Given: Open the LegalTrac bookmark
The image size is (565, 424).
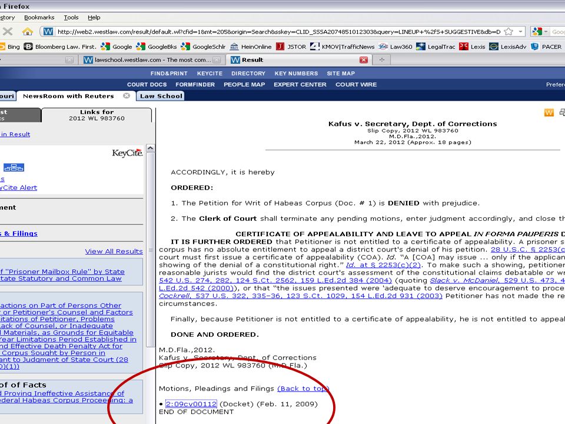Looking at the screenshot, I should click(436, 47).
